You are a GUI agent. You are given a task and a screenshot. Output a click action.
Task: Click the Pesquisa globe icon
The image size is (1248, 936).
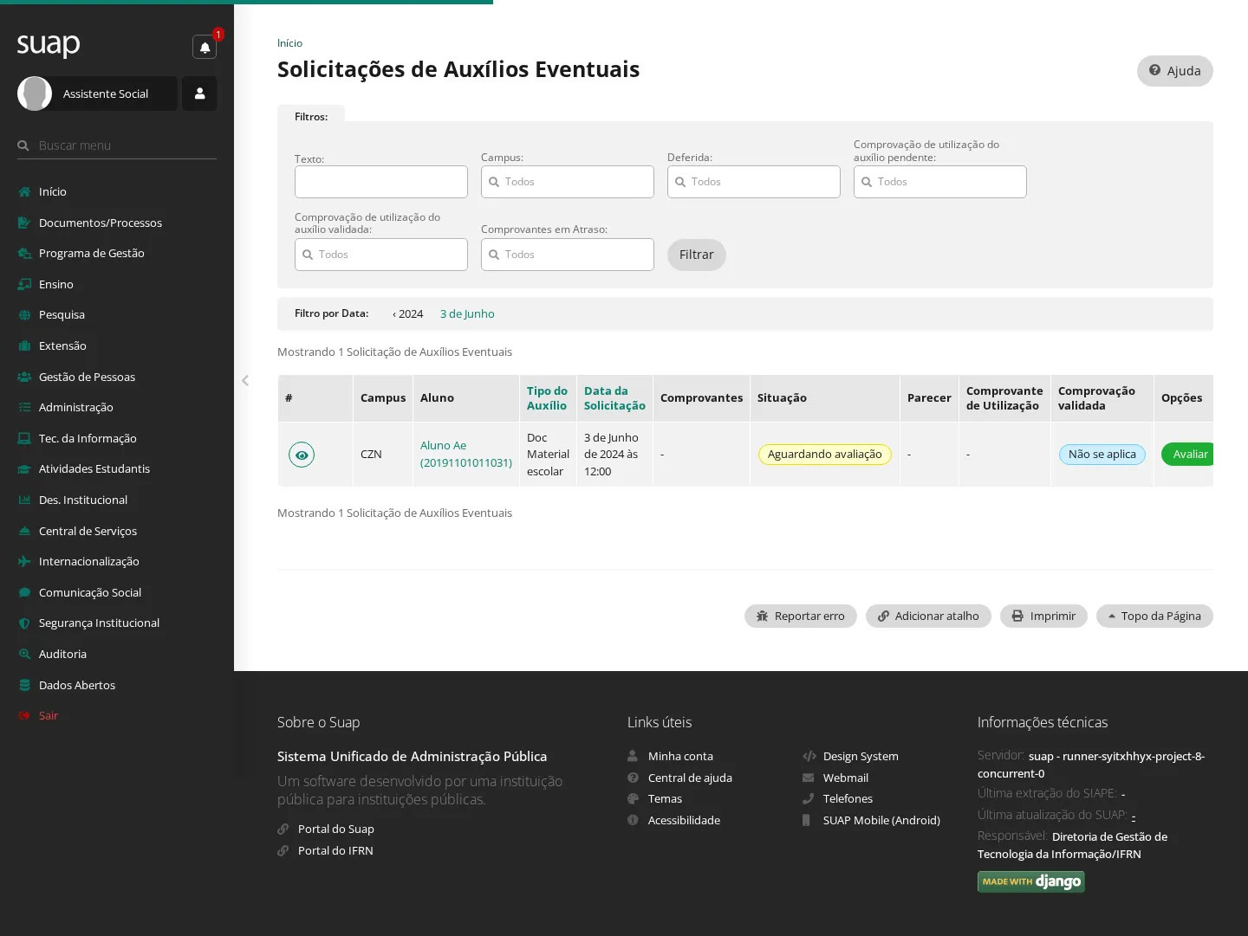pyautogui.click(x=24, y=314)
